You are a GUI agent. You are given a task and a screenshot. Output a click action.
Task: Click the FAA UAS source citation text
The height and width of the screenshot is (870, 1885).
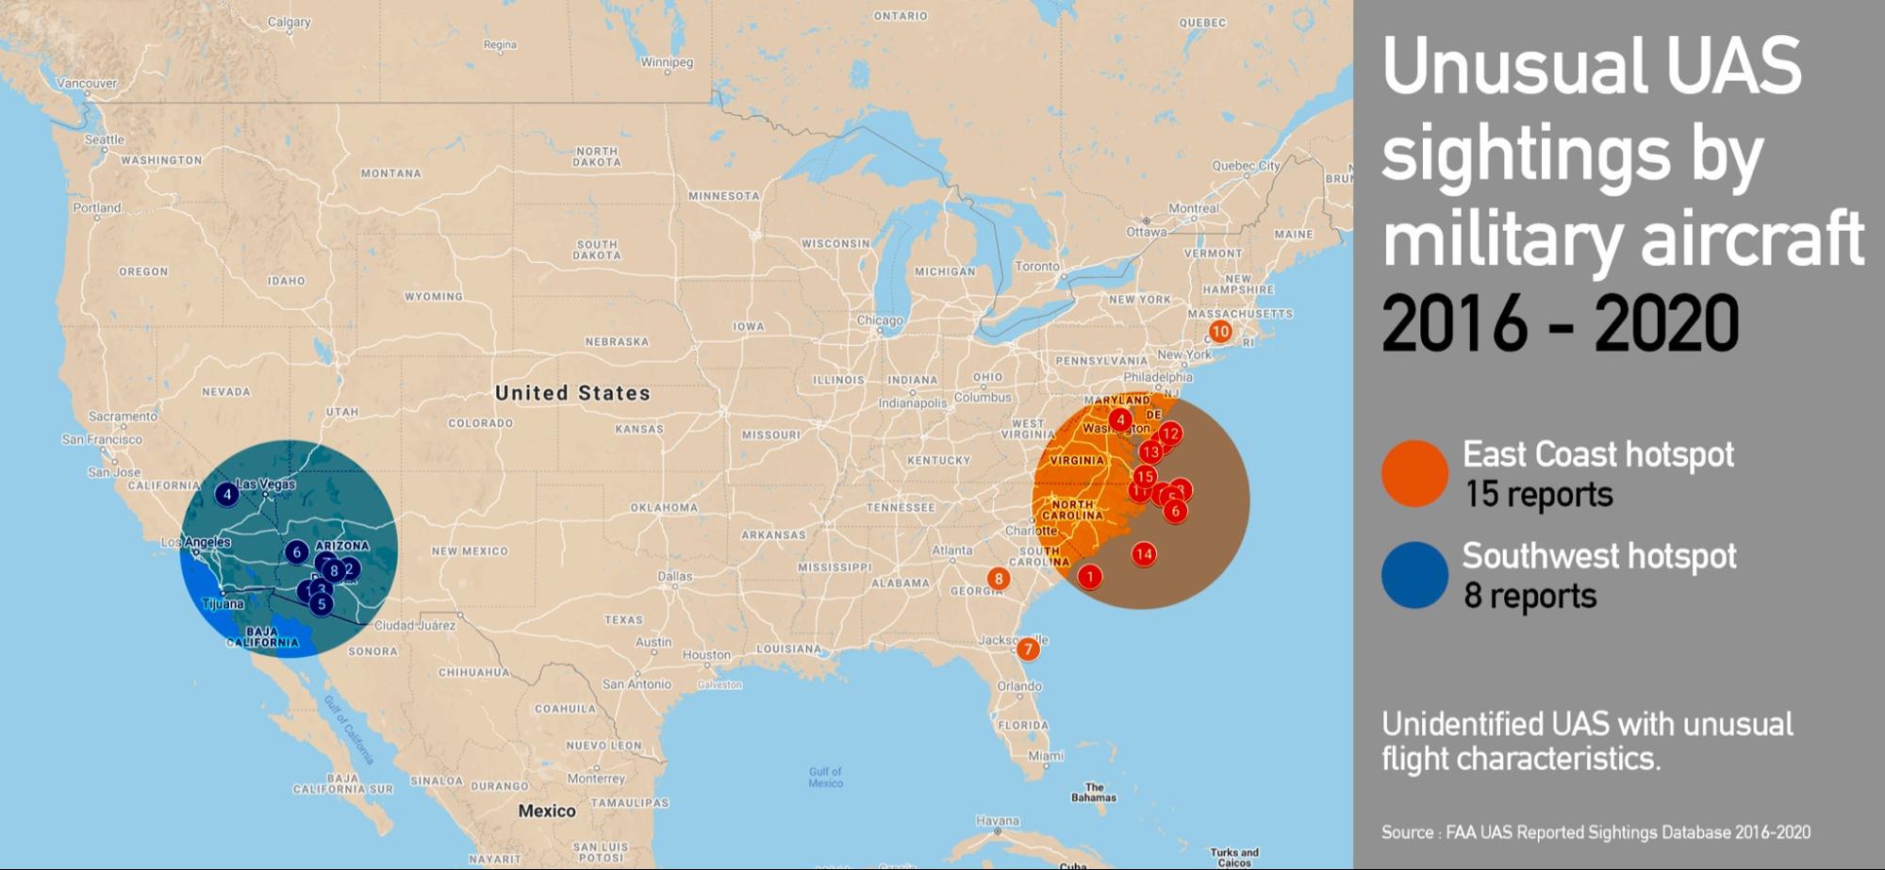tap(1596, 832)
